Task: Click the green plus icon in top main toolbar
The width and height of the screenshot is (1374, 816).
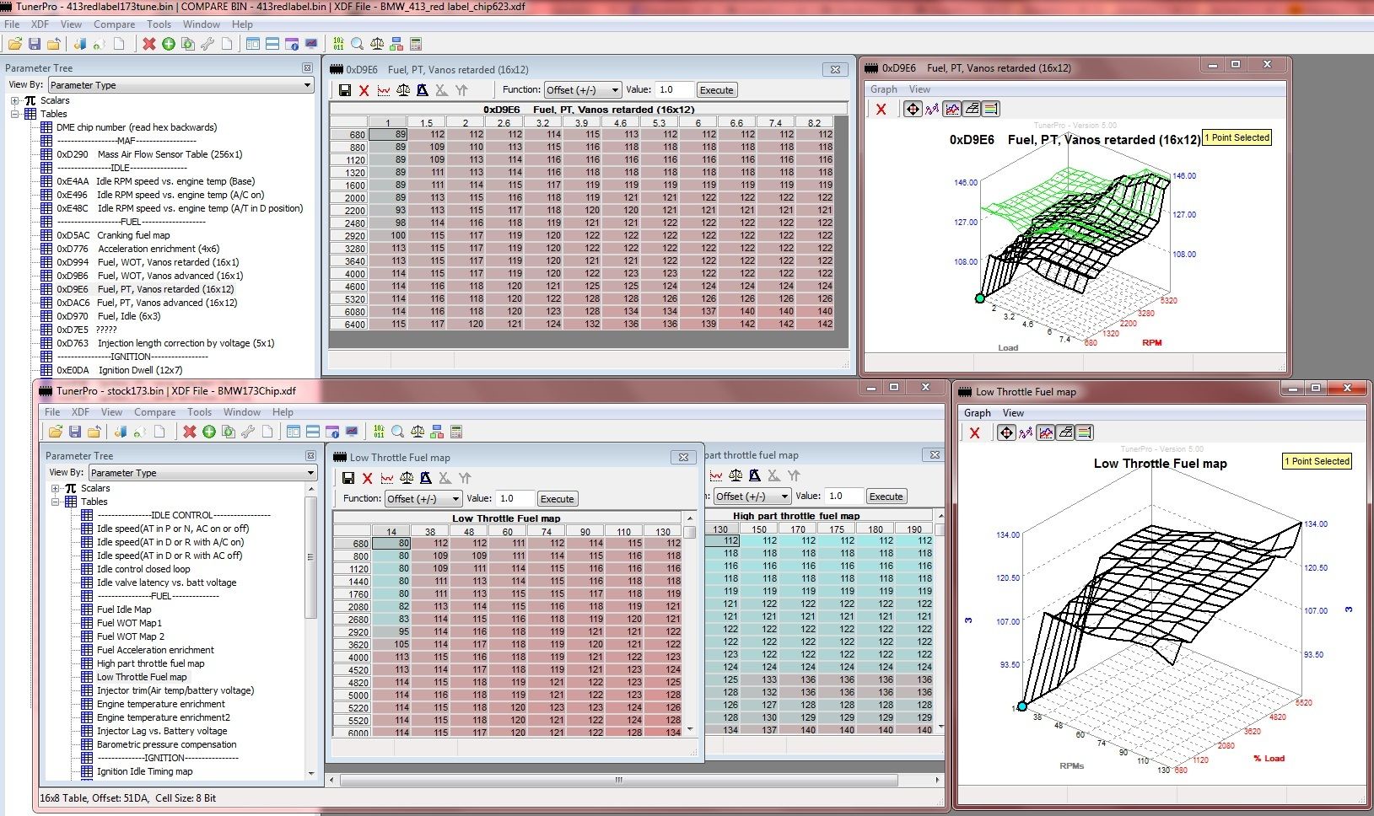Action: point(169,44)
